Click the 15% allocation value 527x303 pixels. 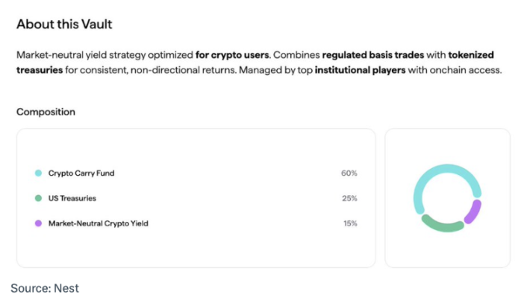pyautogui.click(x=350, y=223)
